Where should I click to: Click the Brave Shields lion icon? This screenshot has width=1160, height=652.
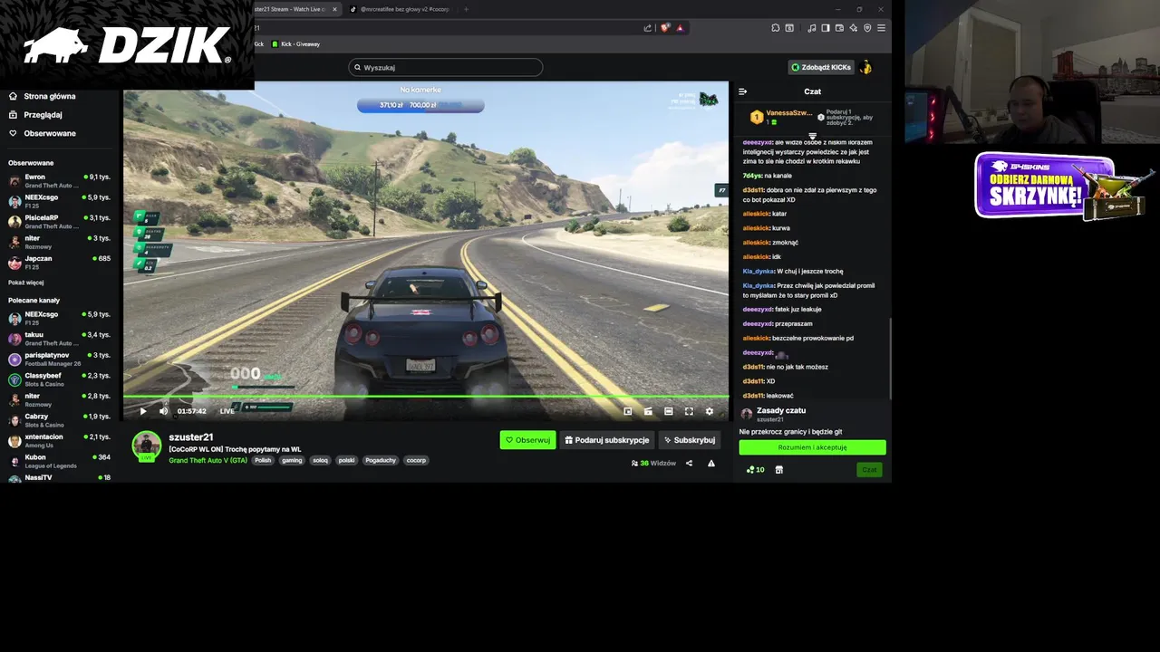pos(665,28)
